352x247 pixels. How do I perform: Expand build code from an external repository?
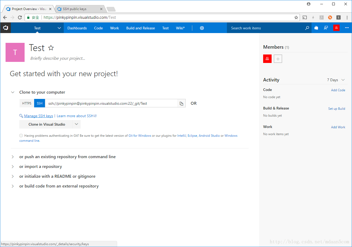[12, 186]
